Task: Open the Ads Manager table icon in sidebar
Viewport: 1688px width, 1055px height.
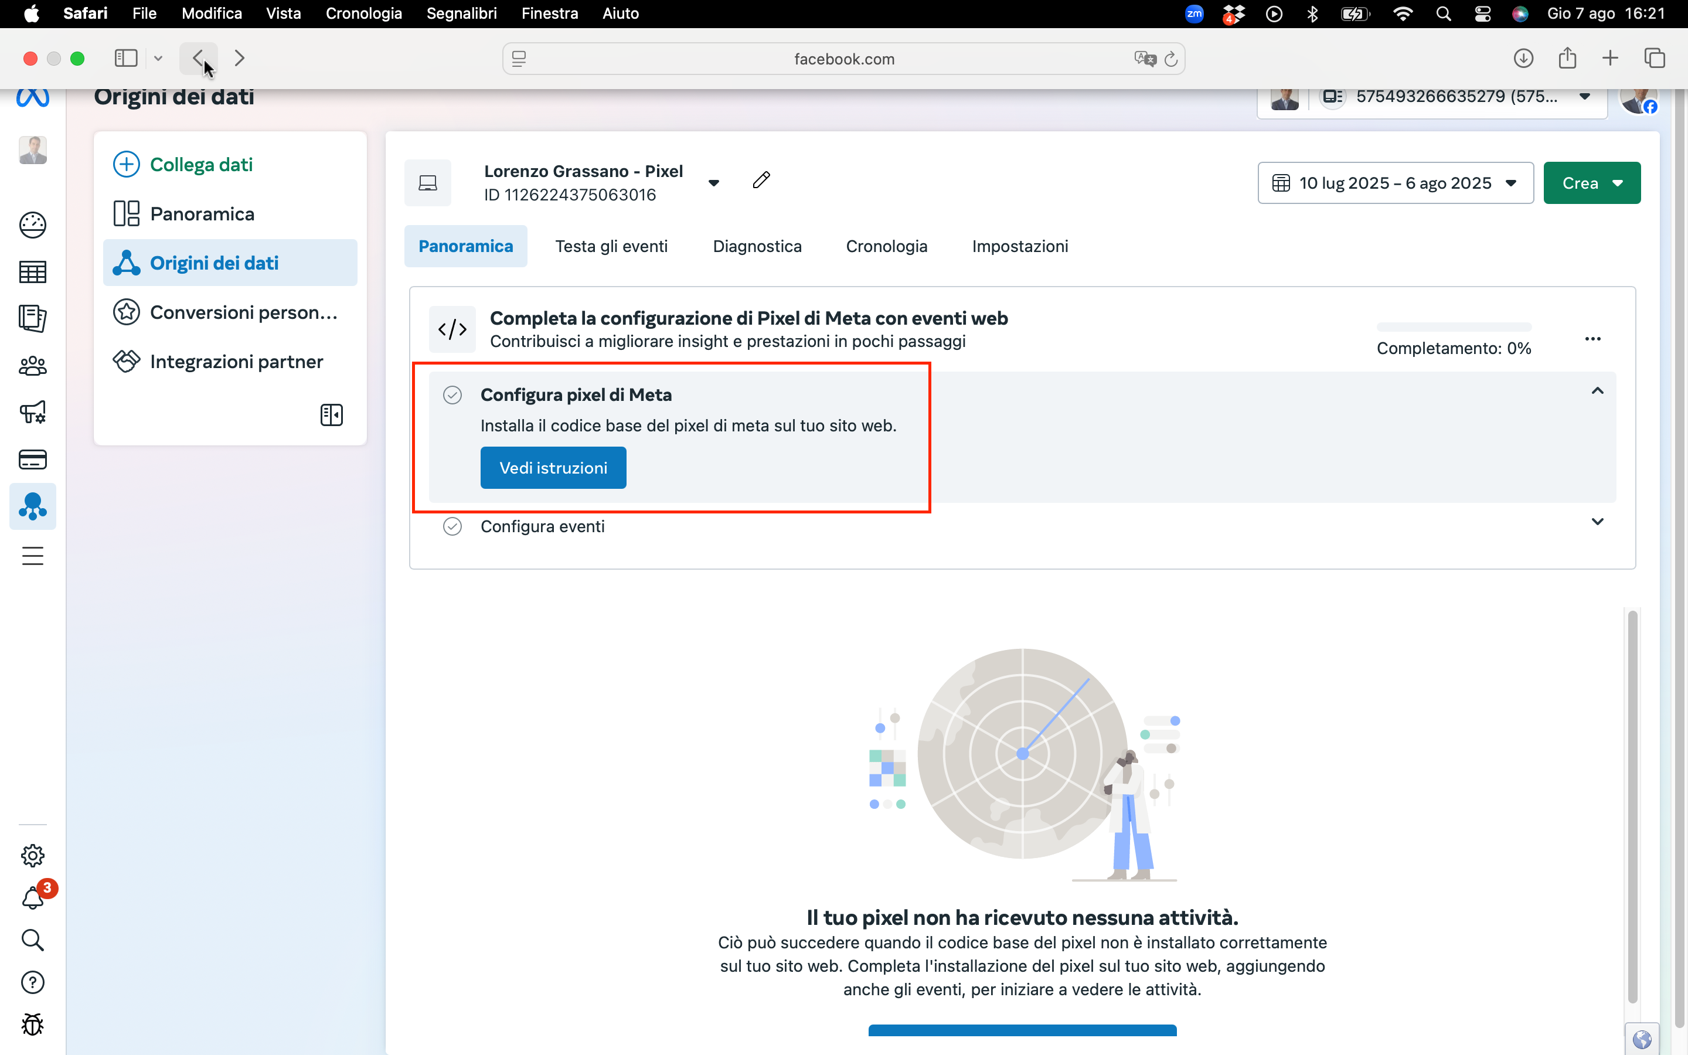Action: pos(32,271)
